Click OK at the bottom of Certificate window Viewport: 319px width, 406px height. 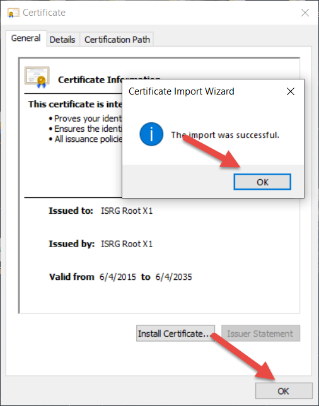(x=284, y=391)
